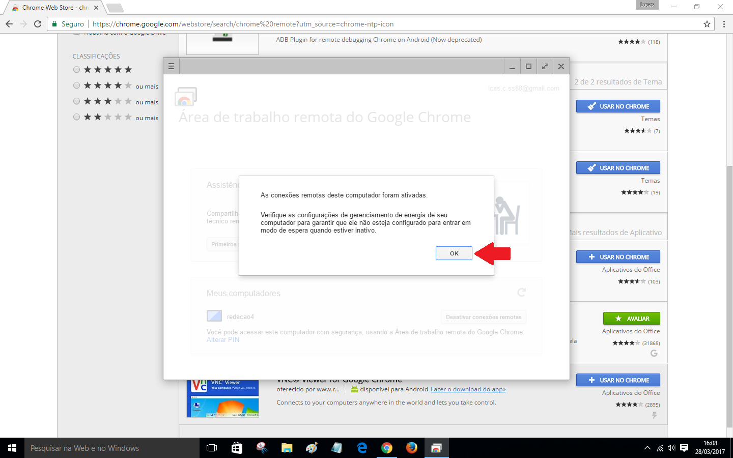Click the Fazer o download do app link
The height and width of the screenshot is (458, 733).
pos(468,389)
